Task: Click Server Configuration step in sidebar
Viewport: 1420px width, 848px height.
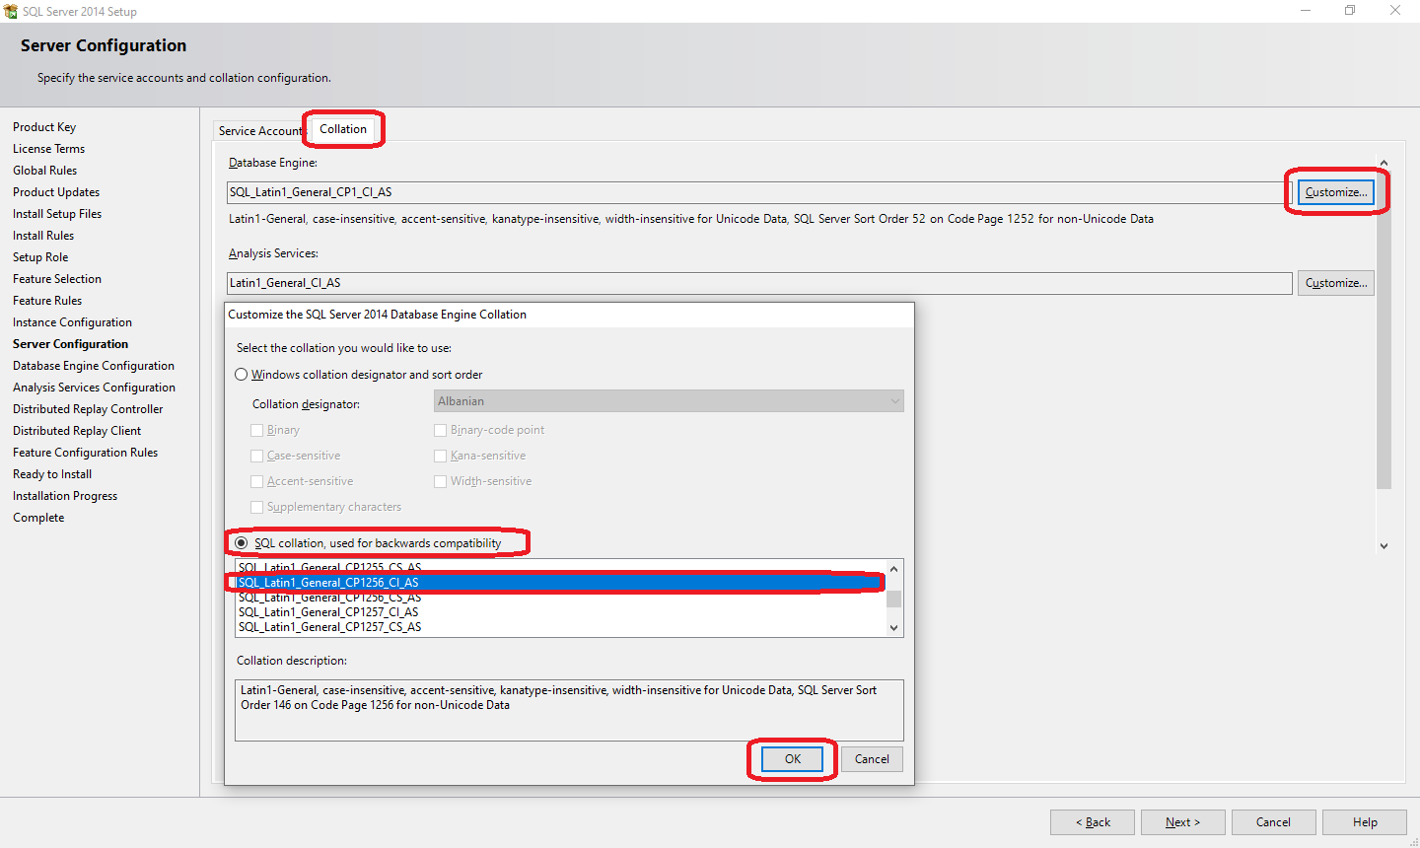Action: pyautogui.click(x=70, y=344)
